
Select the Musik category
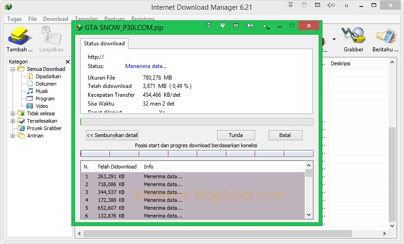click(41, 91)
